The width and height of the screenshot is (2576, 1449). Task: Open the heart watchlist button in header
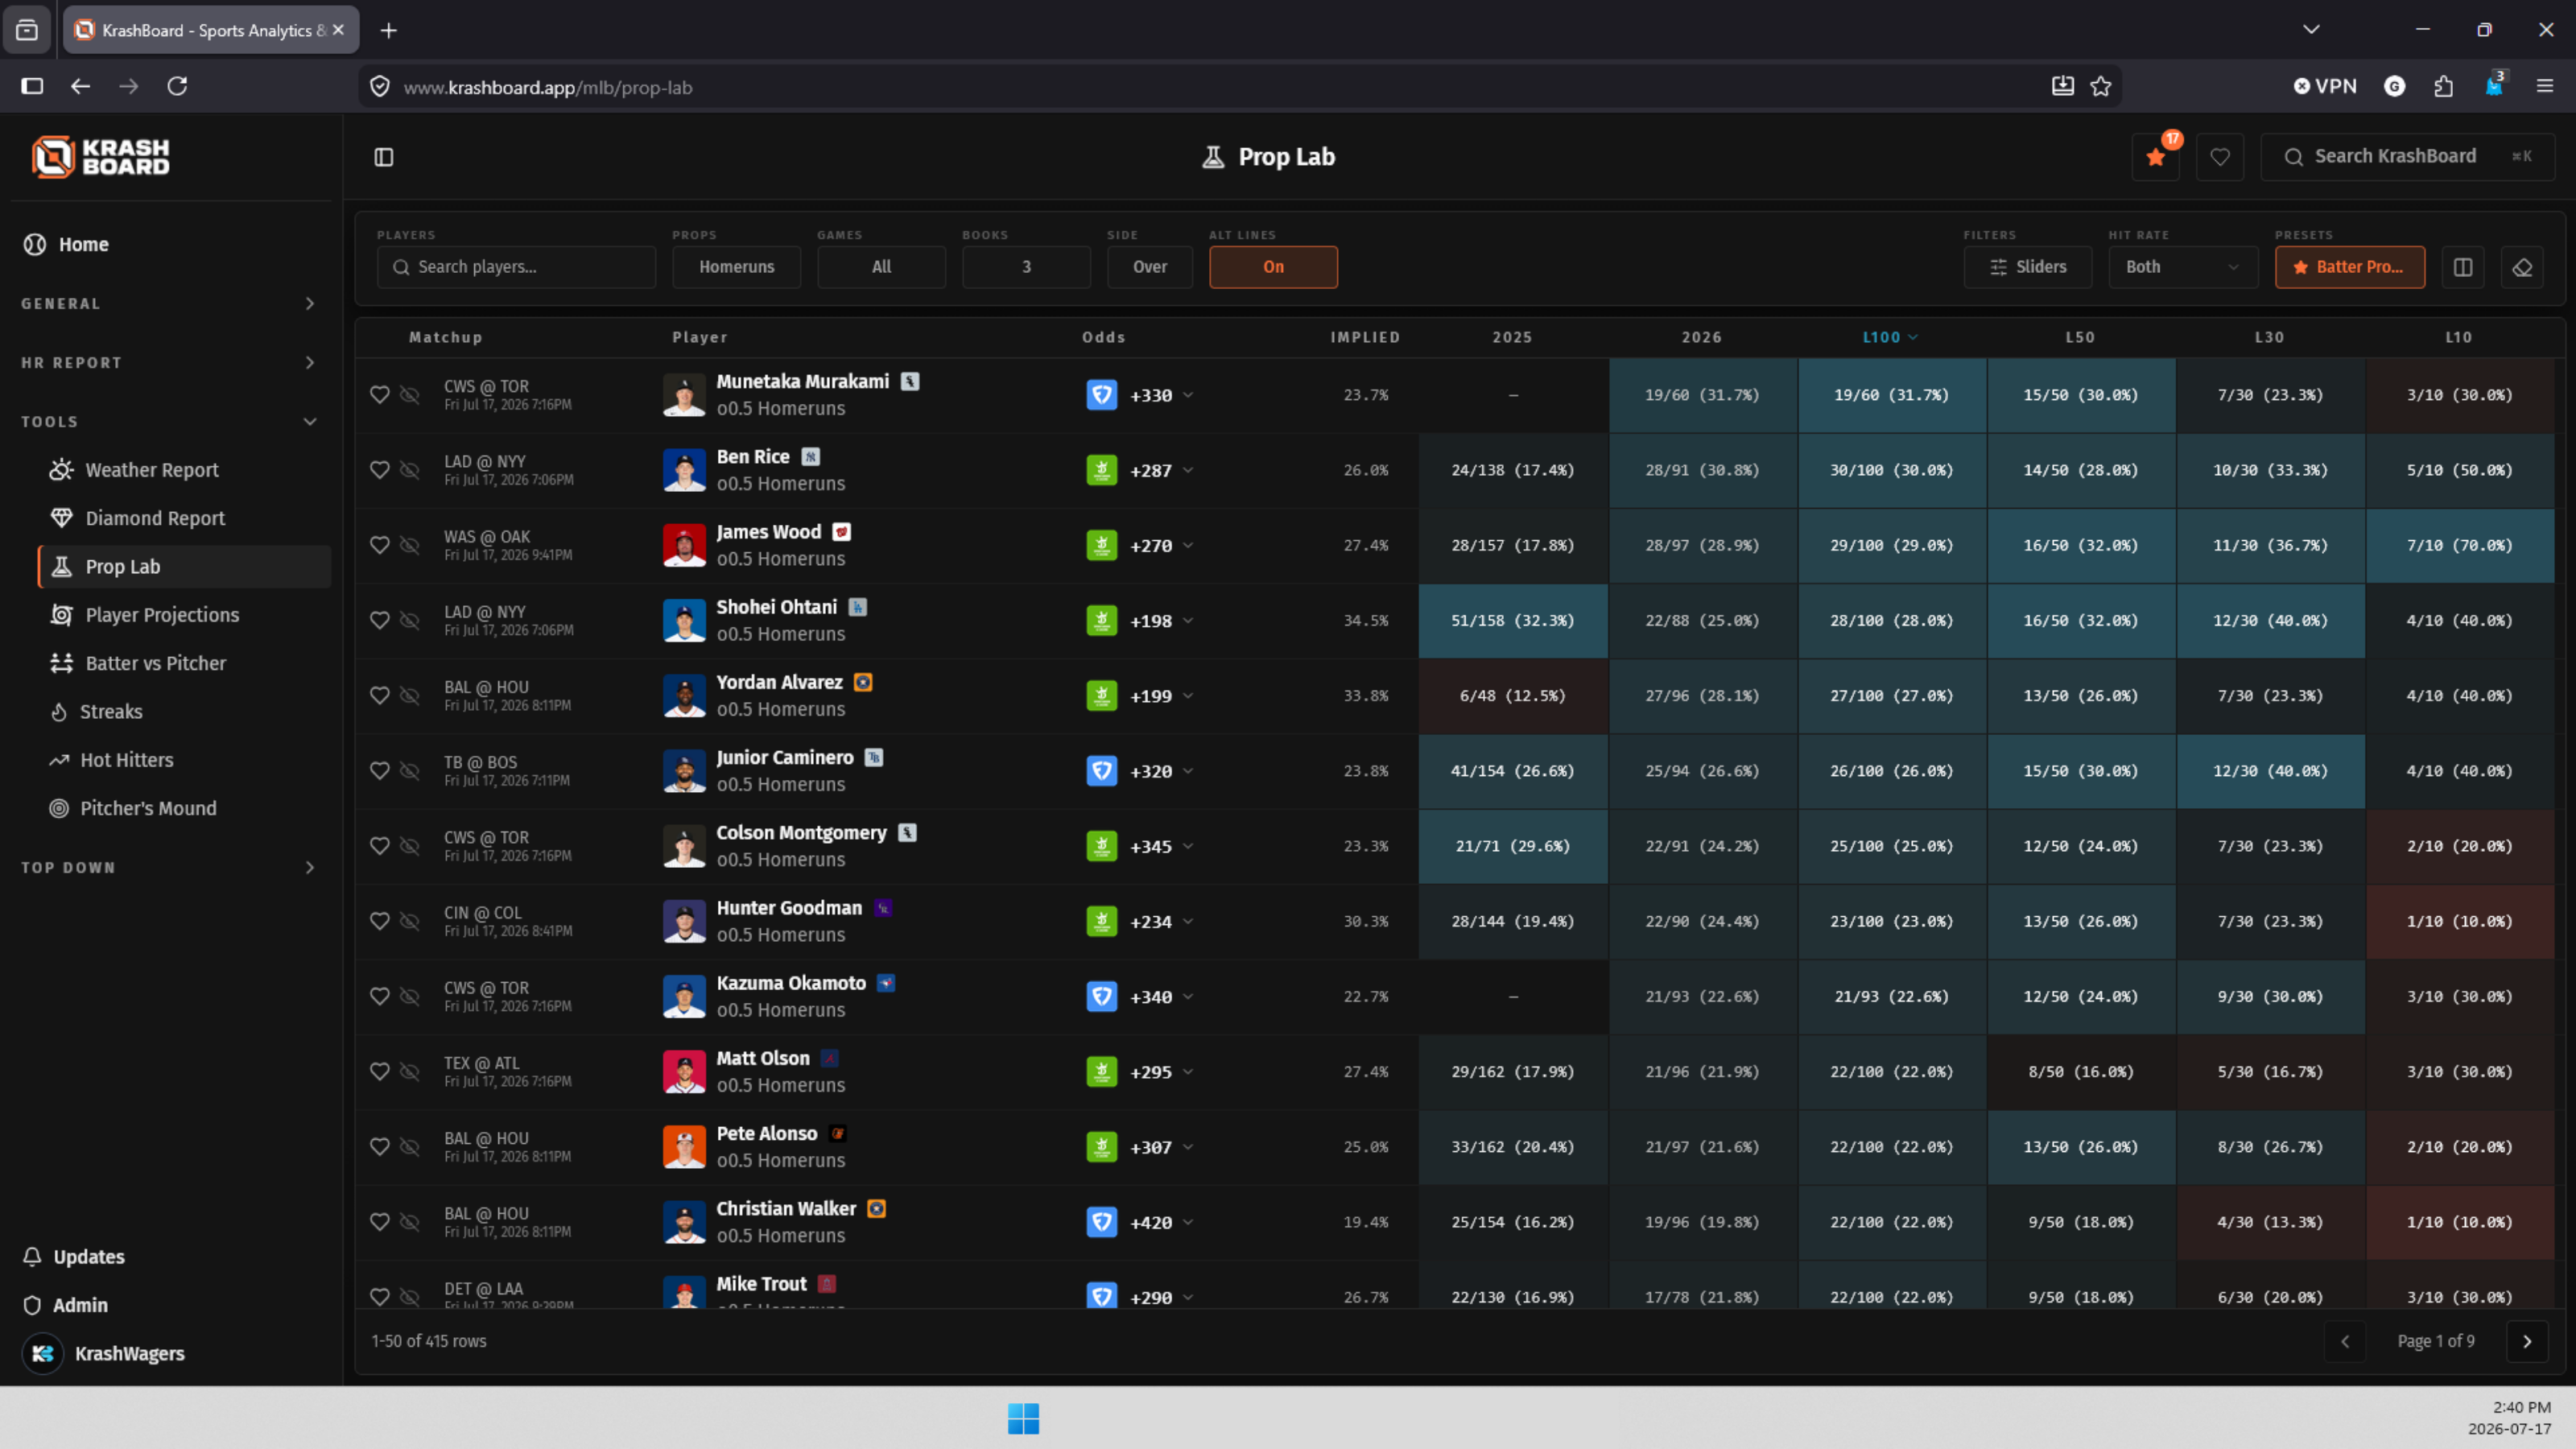click(2220, 157)
